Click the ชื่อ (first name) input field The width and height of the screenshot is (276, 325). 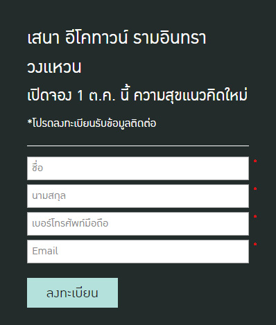(x=138, y=168)
